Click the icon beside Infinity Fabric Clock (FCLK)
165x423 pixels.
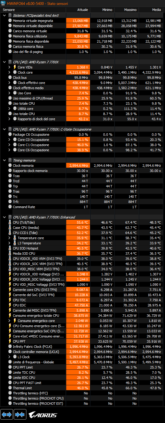tap(10, 347)
